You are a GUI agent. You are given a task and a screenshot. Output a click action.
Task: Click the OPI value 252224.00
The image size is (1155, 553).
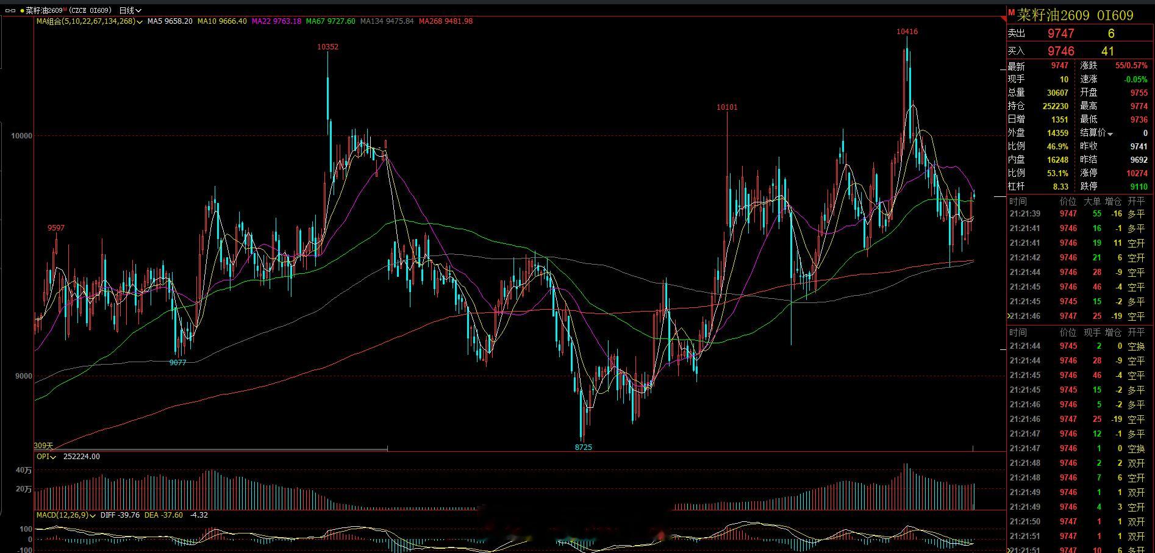[x=81, y=457]
